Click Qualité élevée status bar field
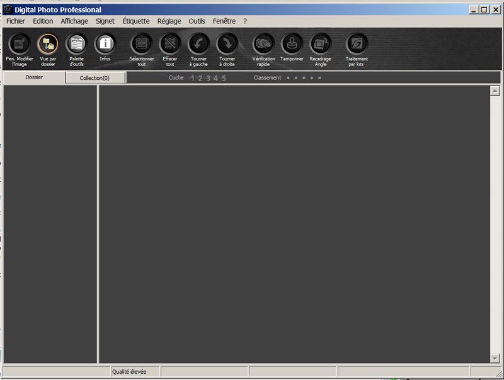Viewport: 504px width, 380px height. point(135,372)
